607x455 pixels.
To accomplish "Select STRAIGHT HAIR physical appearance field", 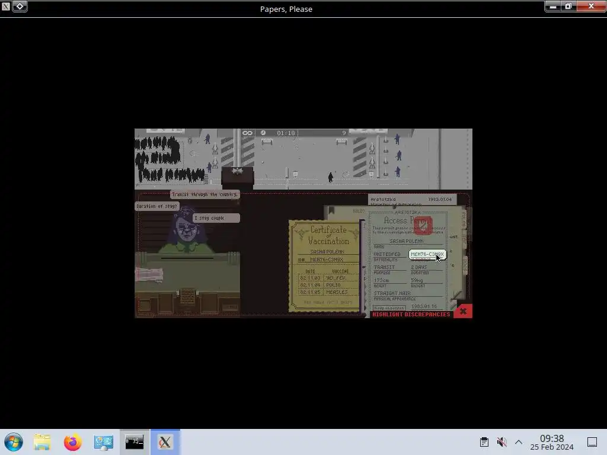I will pyautogui.click(x=392, y=293).
